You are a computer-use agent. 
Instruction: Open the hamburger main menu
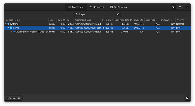coord(180,7)
